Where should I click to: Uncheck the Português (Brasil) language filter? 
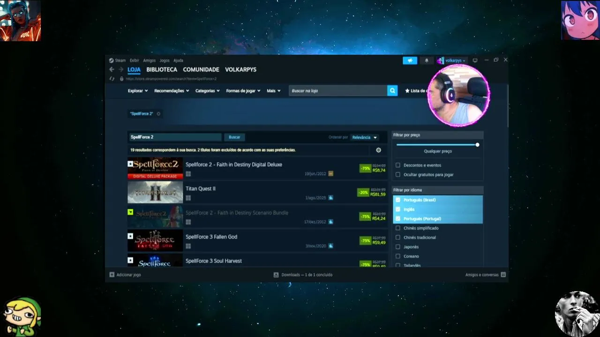[x=398, y=200]
